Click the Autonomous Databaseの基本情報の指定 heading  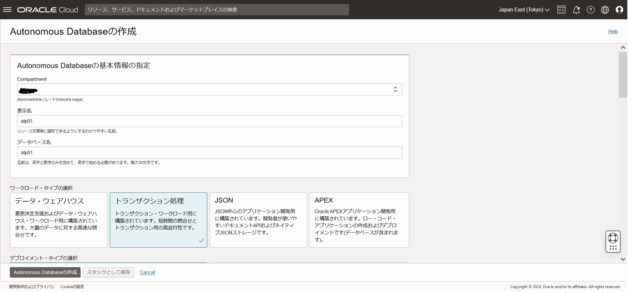(84, 65)
